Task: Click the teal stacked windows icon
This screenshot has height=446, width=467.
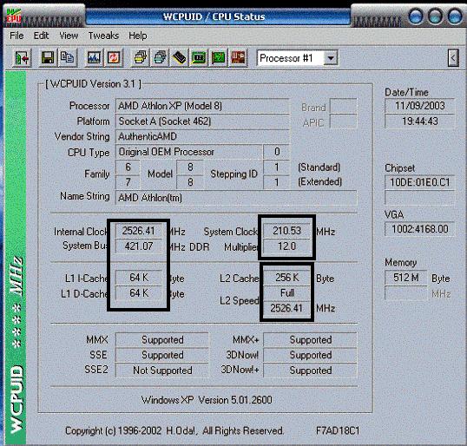Action: 160,58
